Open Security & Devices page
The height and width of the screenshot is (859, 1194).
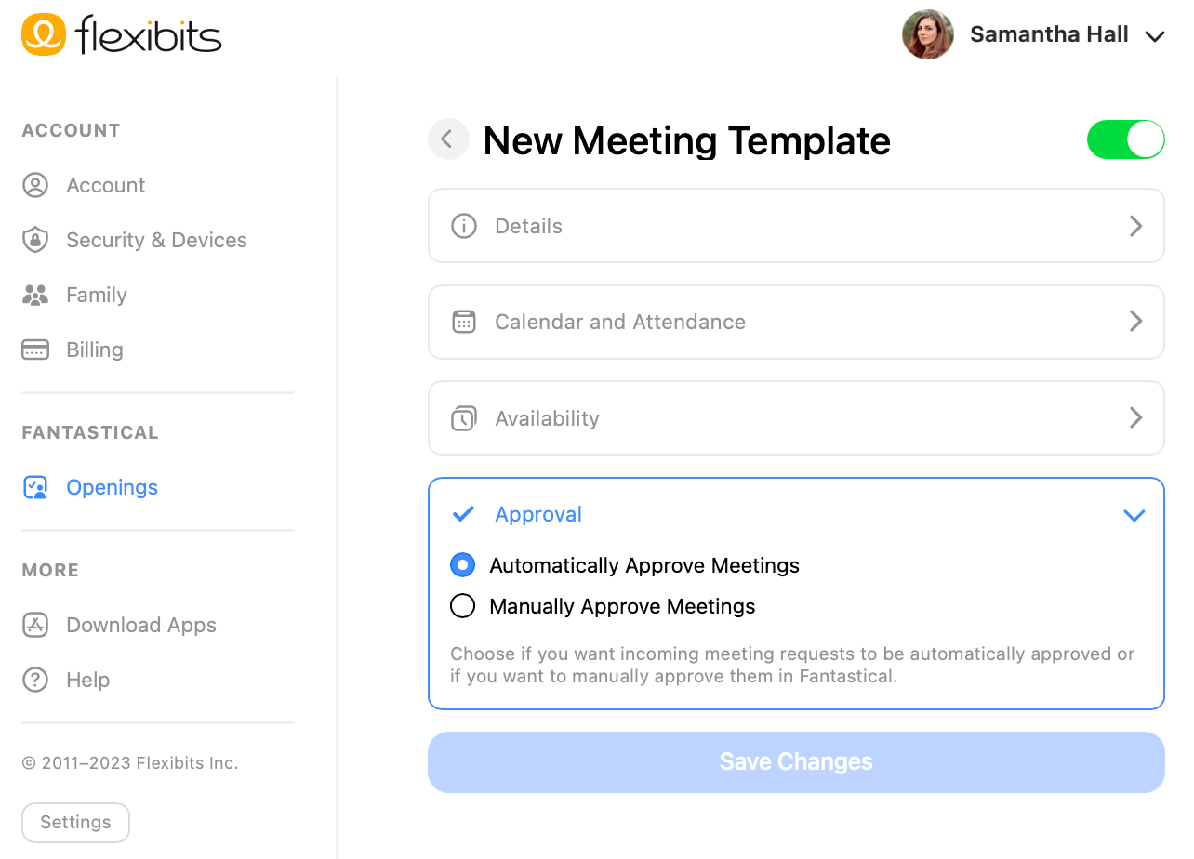[x=156, y=240]
